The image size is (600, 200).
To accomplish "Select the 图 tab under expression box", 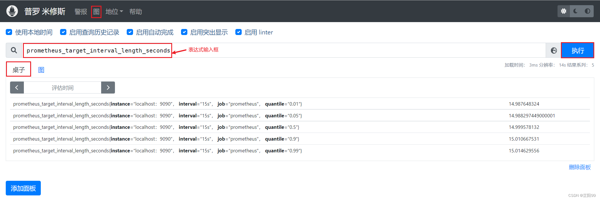I will [41, 70].
